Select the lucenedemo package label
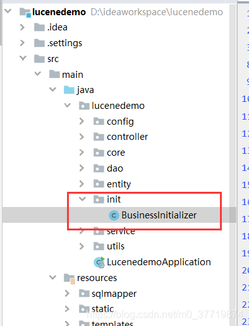The width and height of the screenshot is (249, 326). (x=118, y=106)
